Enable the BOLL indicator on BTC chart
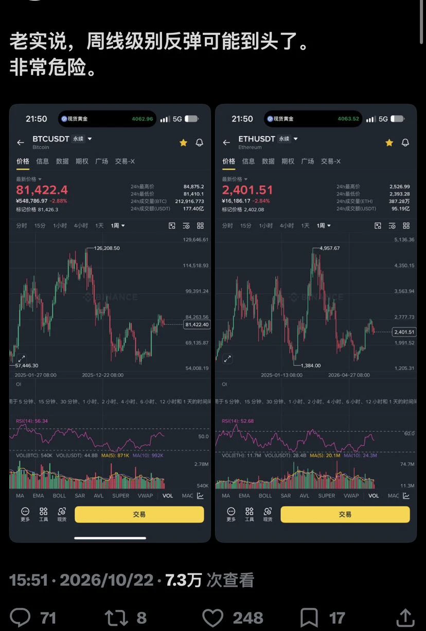The width and height of the screenshot is (426, 631). [59, 496]
